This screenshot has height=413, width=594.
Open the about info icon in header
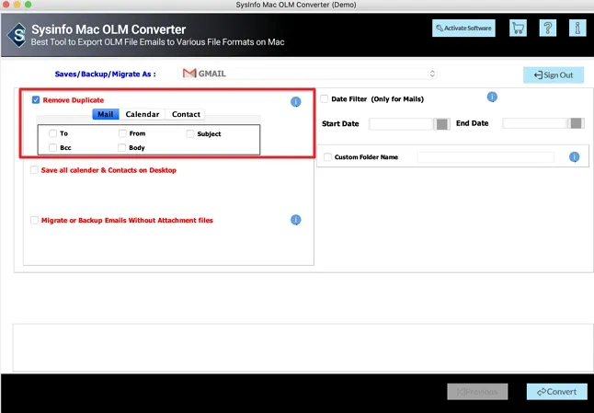(x=577, y=28)
